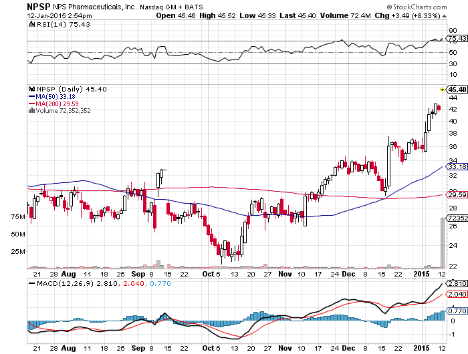This screenshot has height=354, width=468.
Task: Click the 0.770 histogram value tag
Action: [457, 311]
